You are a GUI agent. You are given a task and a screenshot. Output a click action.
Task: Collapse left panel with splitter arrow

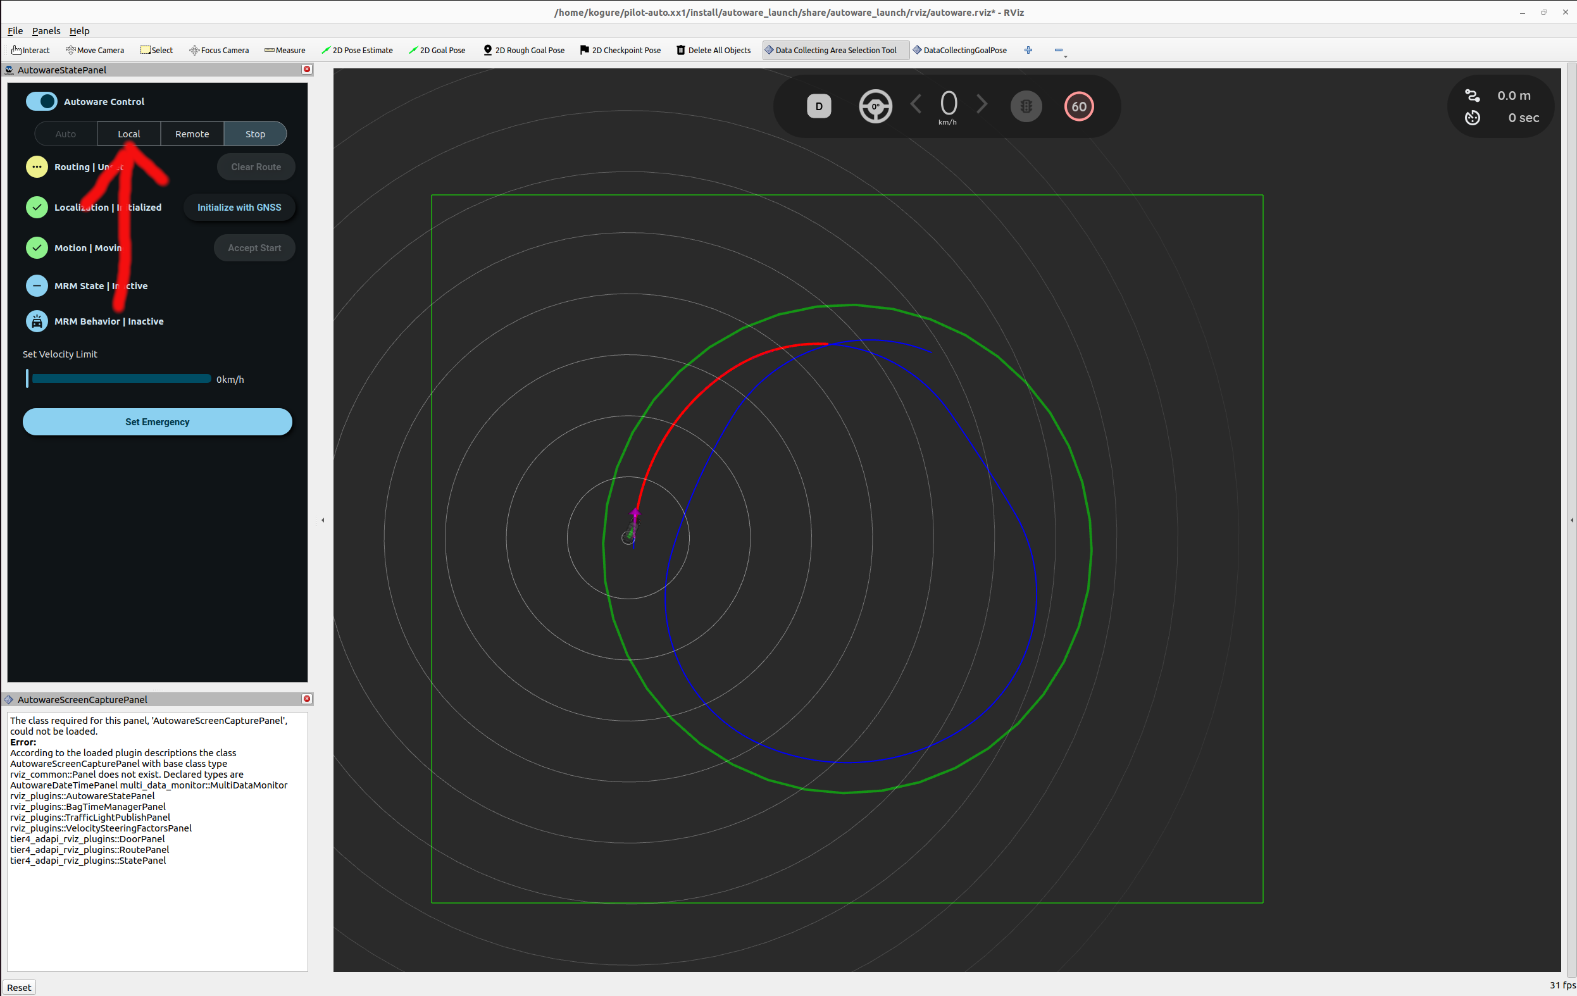pos(323,520)
